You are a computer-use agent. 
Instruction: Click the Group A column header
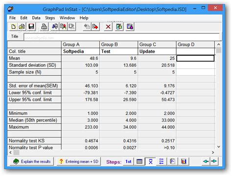80,44
